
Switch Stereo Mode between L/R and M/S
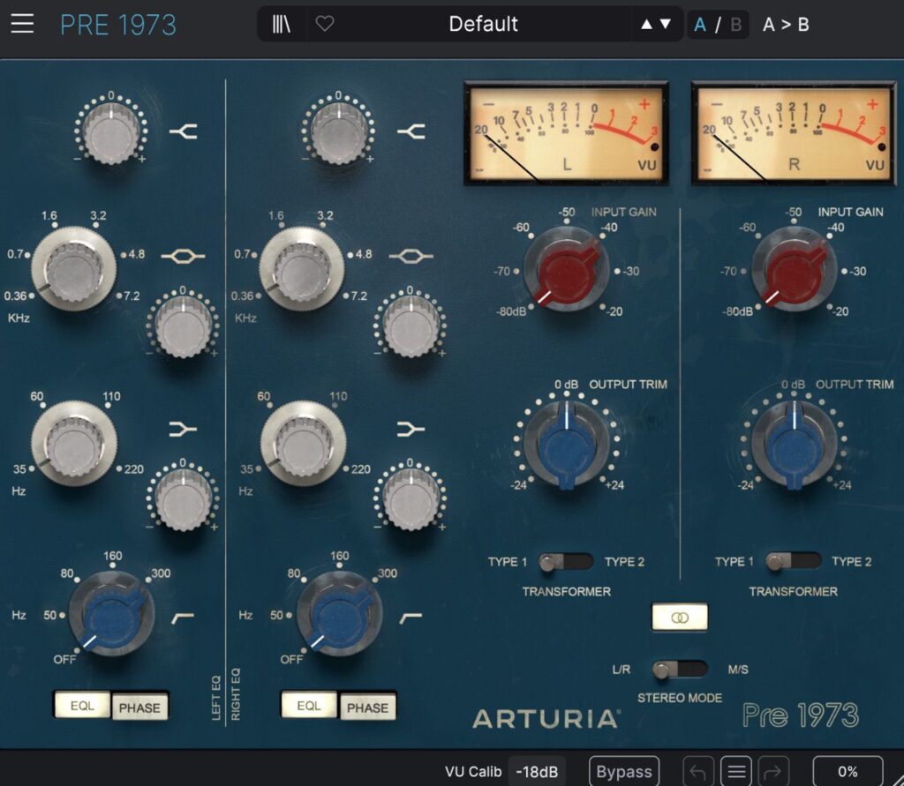678,670
